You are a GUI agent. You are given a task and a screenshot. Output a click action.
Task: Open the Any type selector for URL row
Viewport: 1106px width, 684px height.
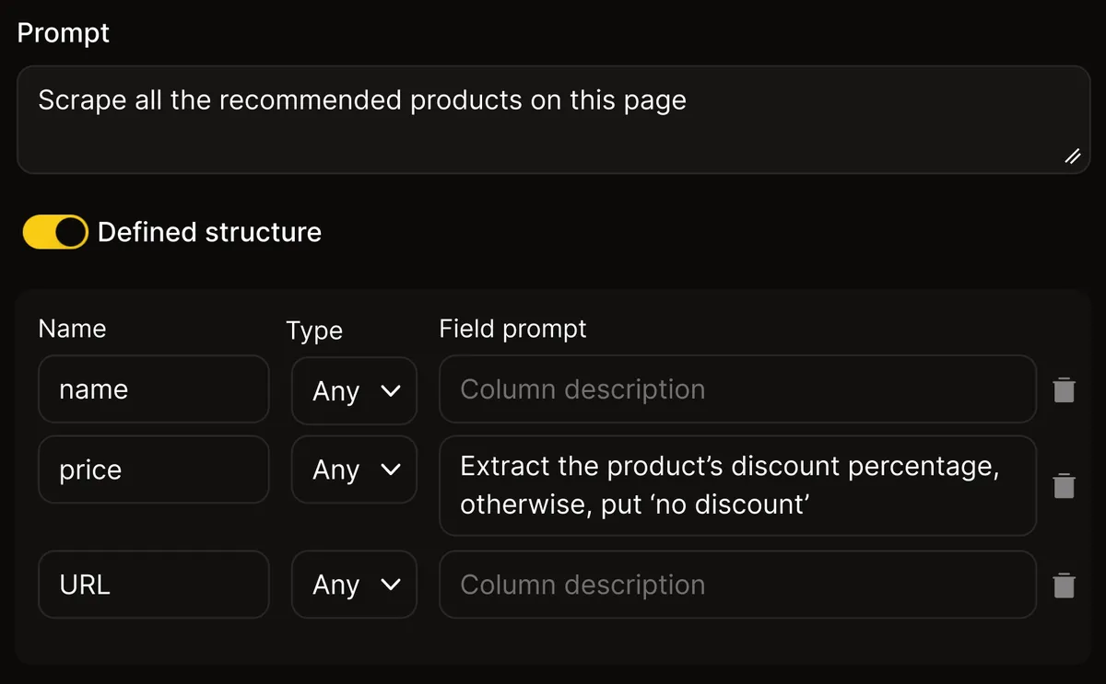pyautogui.click(x=355, y=585)
